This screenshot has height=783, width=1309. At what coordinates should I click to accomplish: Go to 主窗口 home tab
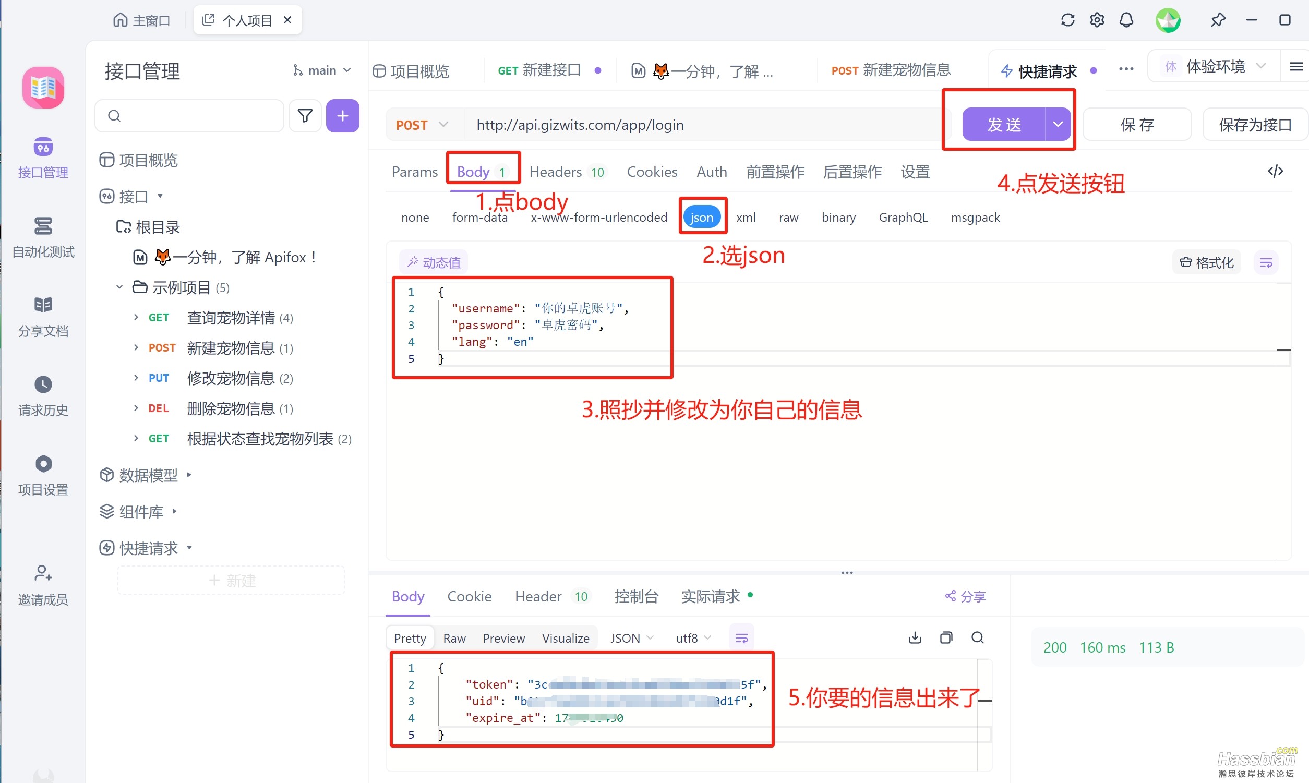(x=141, y=20)
